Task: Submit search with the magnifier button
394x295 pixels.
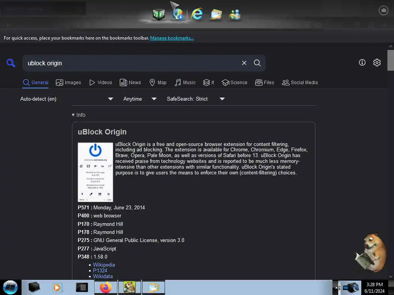Action: tap(257, 63)
